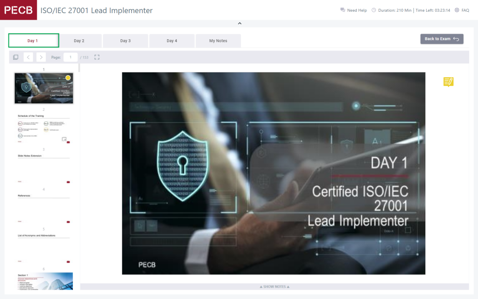Open the My Notes tab
Screen dimensions: 478x299
click(218, 41)
